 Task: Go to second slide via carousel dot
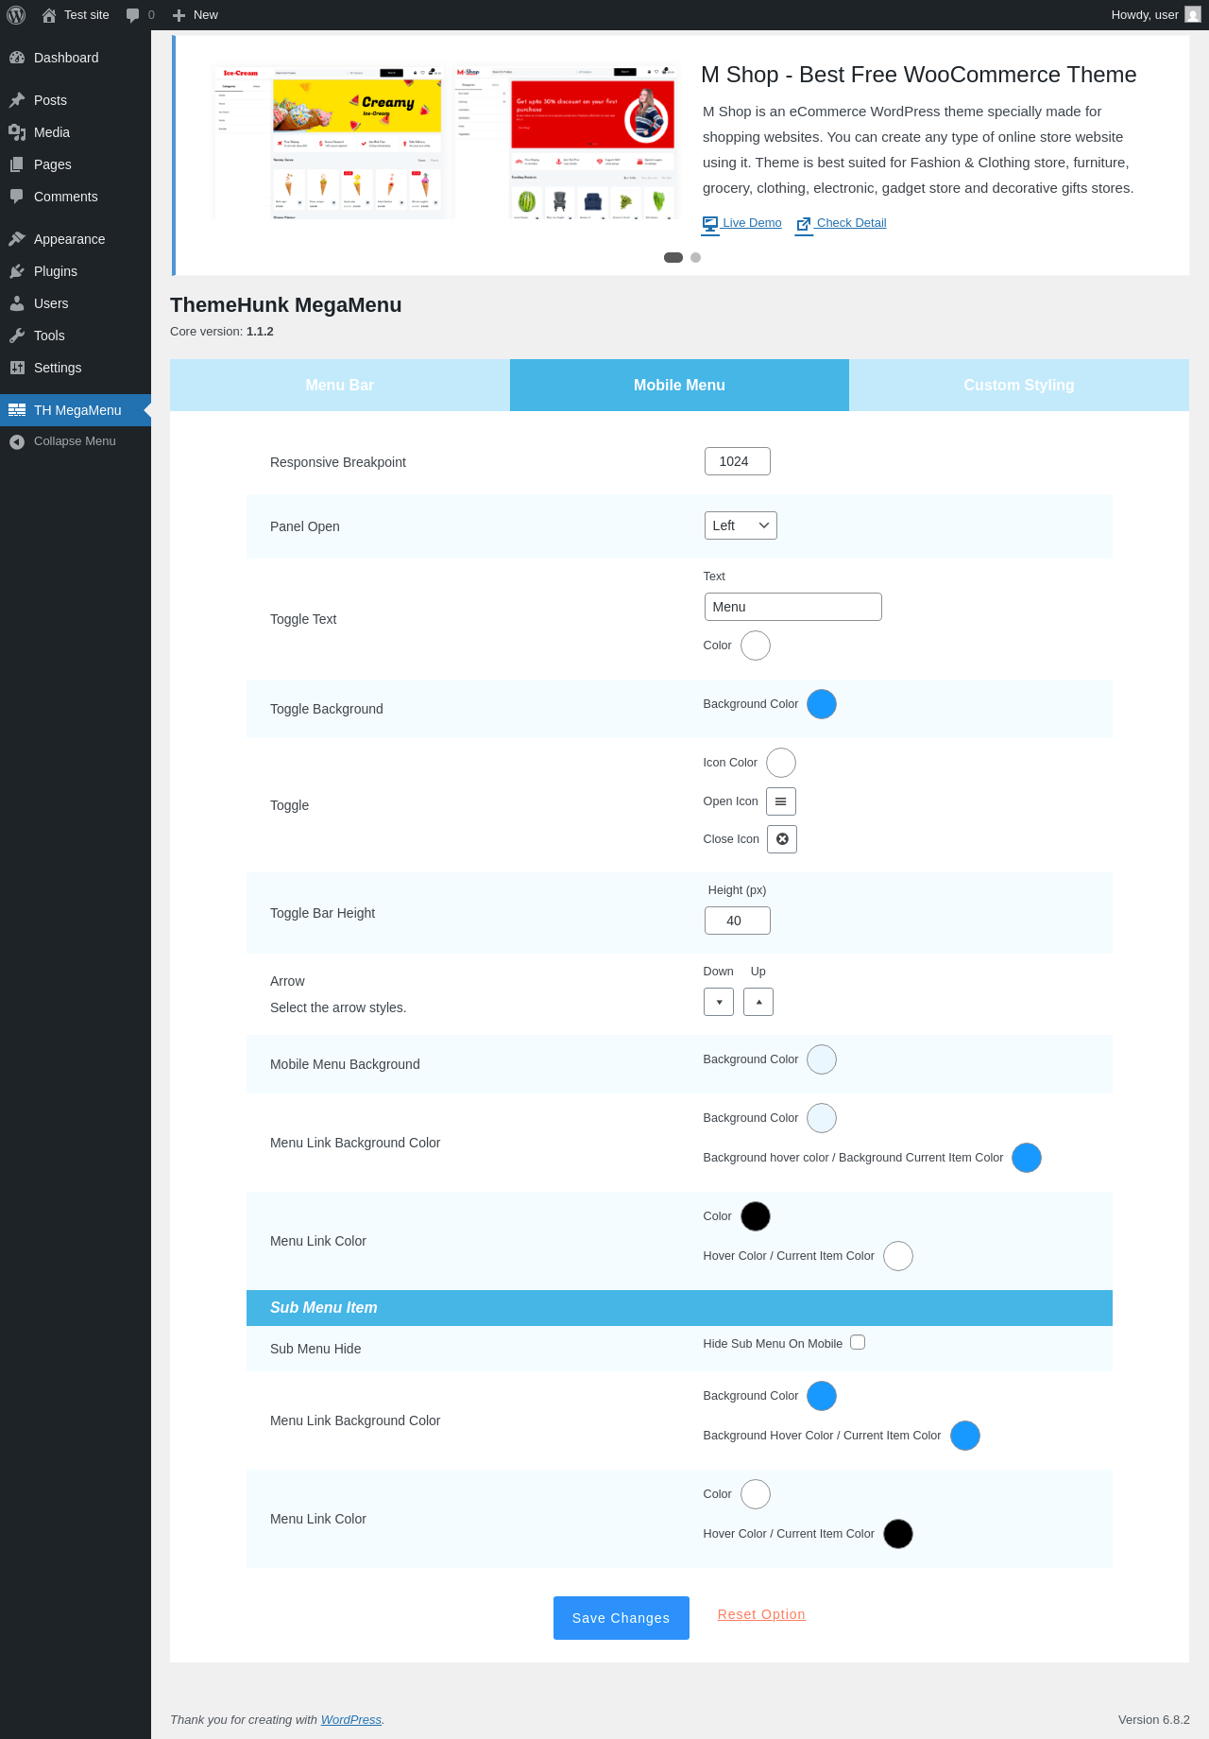[x=696, y=257]
